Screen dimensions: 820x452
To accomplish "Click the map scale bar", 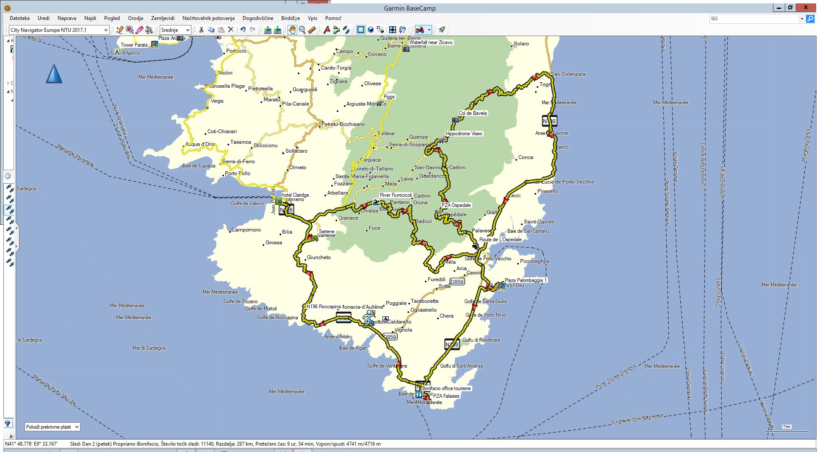I will tap(787, 429).
